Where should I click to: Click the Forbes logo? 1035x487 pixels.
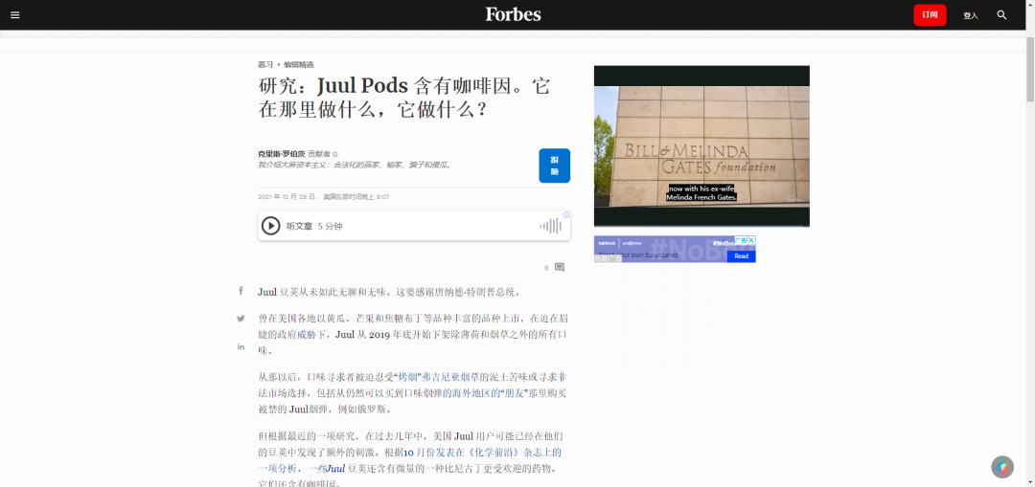(x=513, y=13)
